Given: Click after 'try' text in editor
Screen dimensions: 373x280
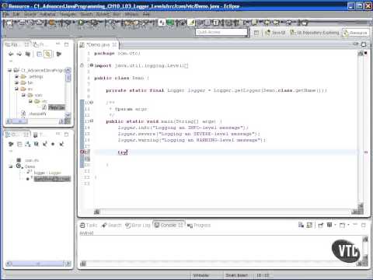Looking at the screenshot, I should pos(127,152).
